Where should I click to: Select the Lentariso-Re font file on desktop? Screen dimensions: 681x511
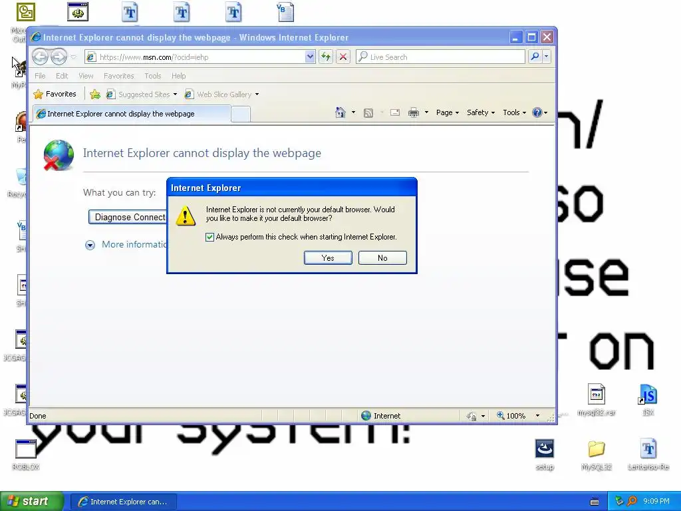click(x=648, y=454)
